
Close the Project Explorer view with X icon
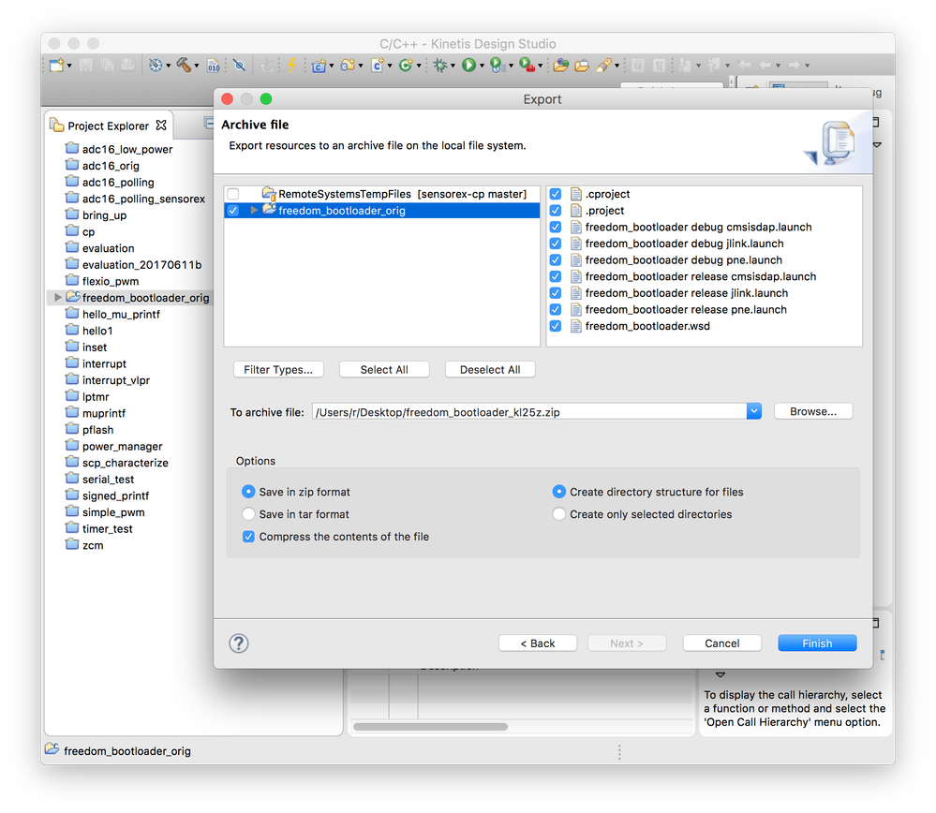[161, 126]
